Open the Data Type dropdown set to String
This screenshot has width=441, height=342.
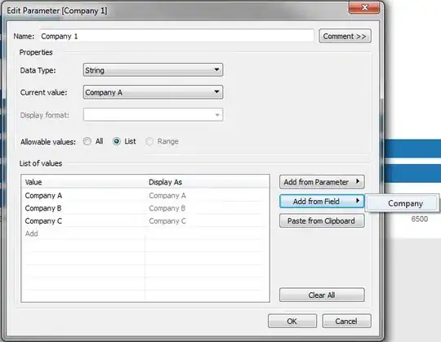[x=153, y=70]
